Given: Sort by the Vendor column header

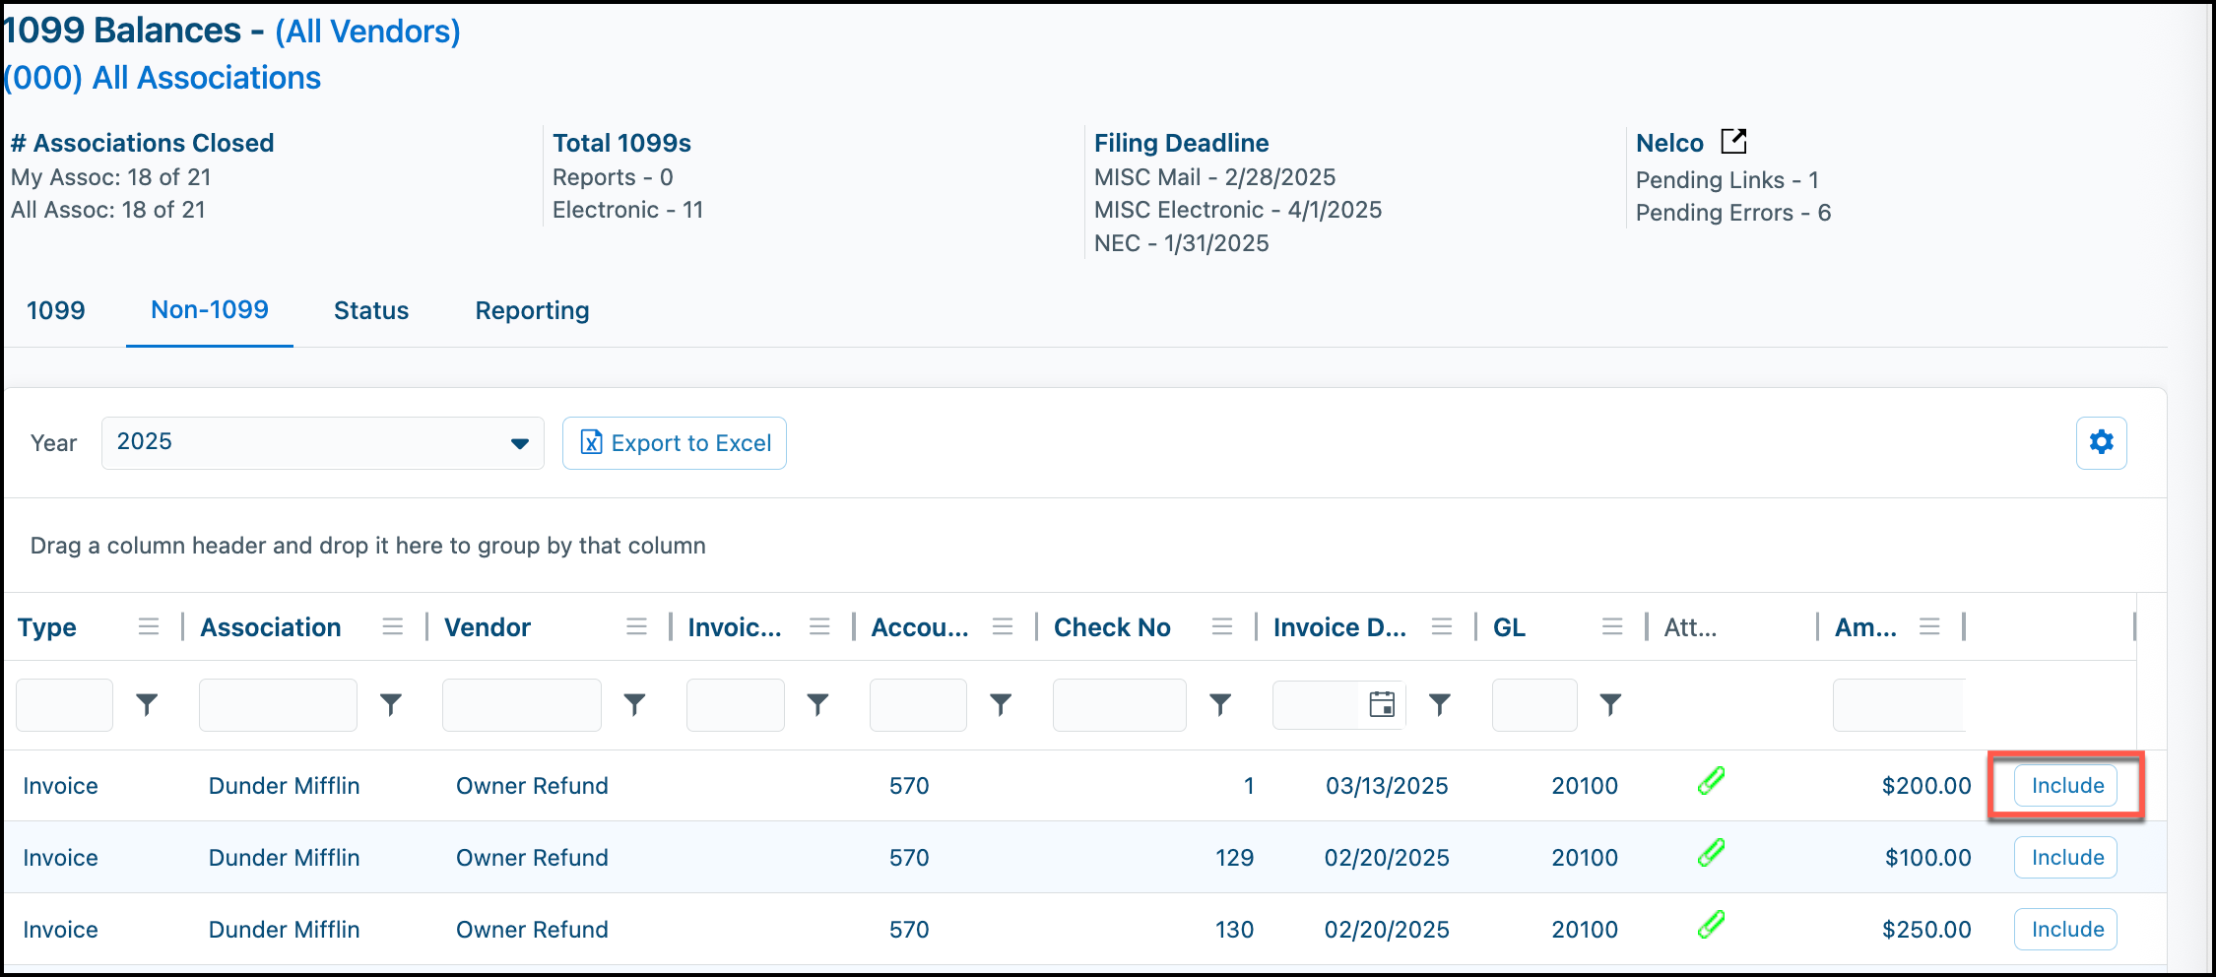Looking at the screenshot, I should click(488, 627).
